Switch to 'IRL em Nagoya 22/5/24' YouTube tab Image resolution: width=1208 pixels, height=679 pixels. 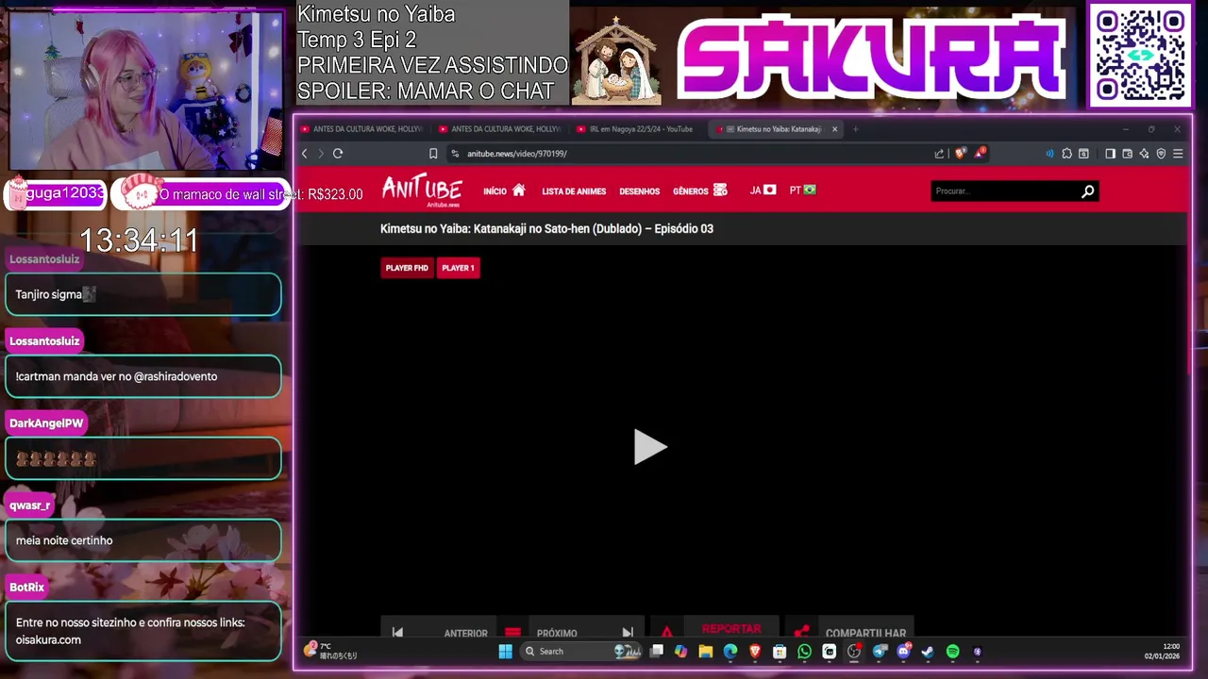pyautogui.click(x=639, y=129)
